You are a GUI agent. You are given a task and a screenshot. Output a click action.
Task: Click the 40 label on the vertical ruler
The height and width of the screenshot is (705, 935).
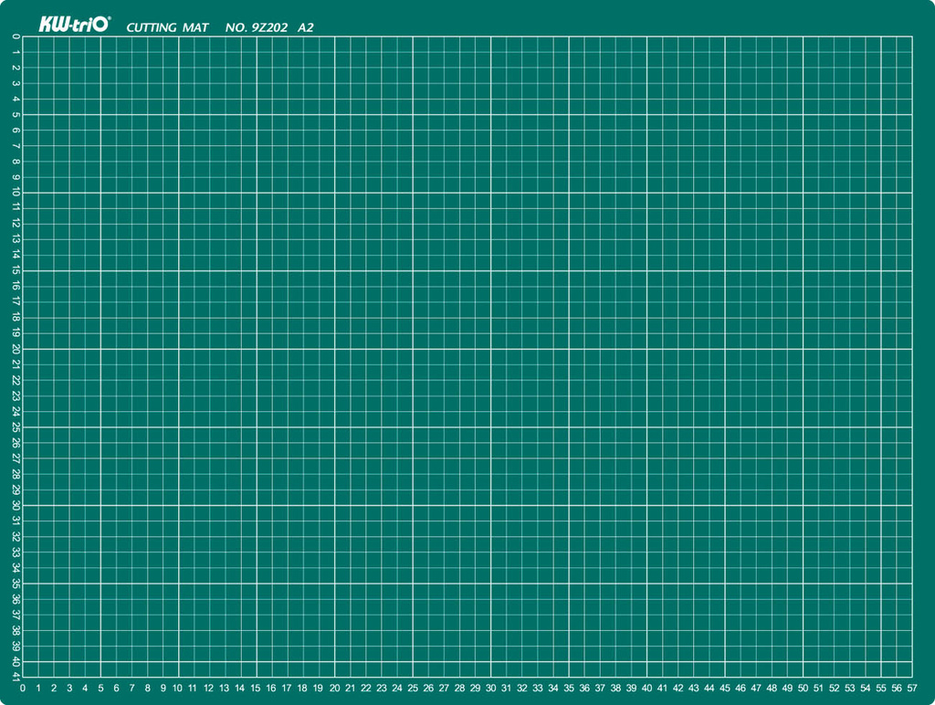click(x=16, y=661)
